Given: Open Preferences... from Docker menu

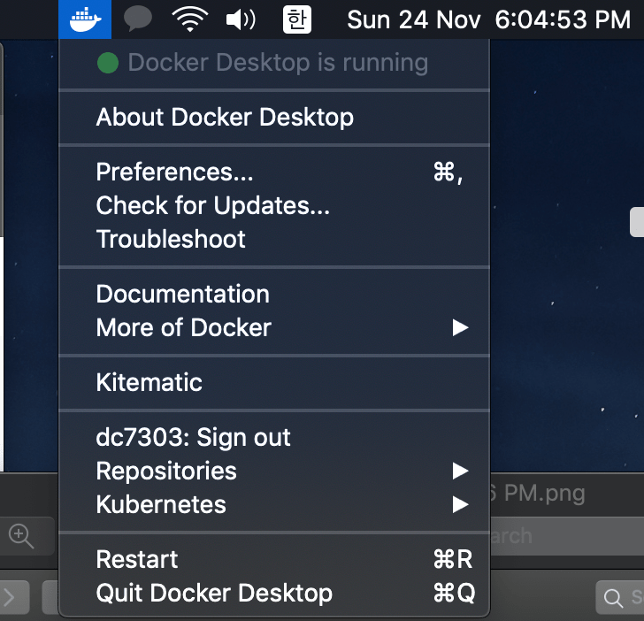Looking at the screenshot, I should 274,172.
